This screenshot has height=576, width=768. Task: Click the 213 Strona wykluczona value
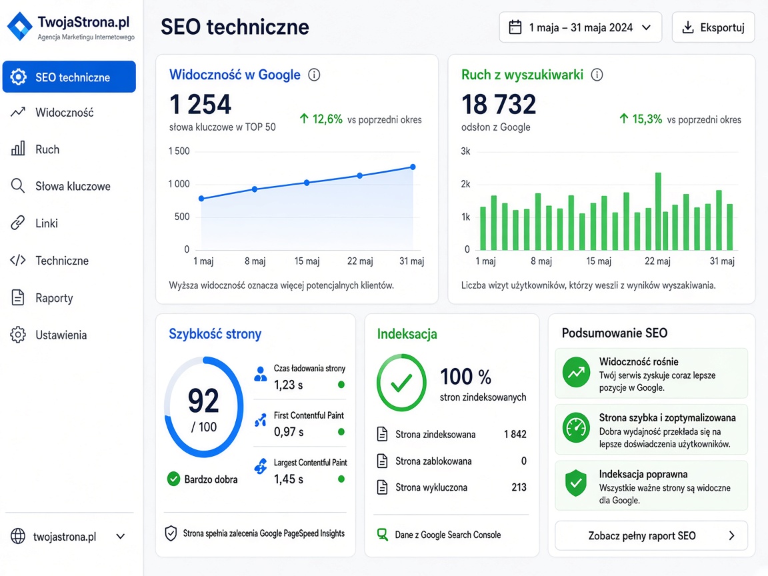[x=519, y=487]
